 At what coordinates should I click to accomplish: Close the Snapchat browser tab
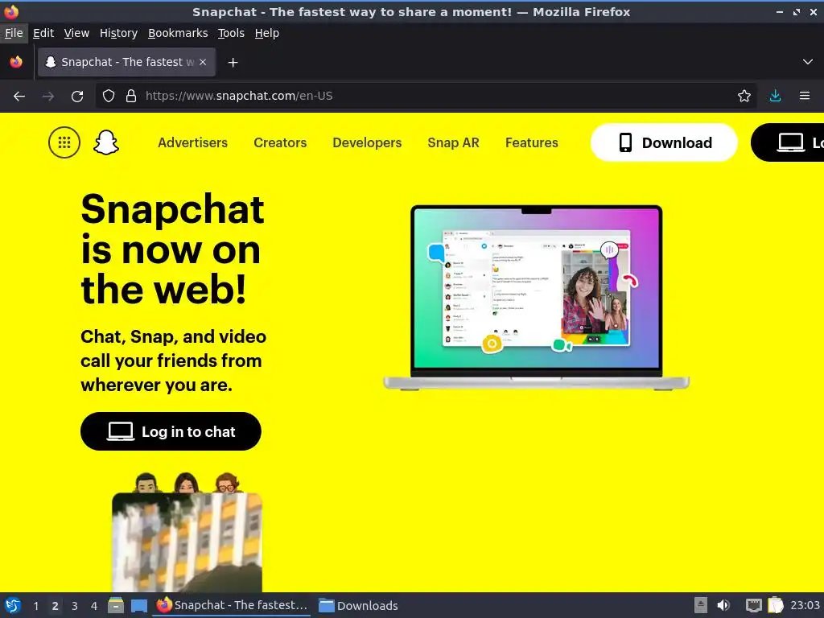pos(203,62)
